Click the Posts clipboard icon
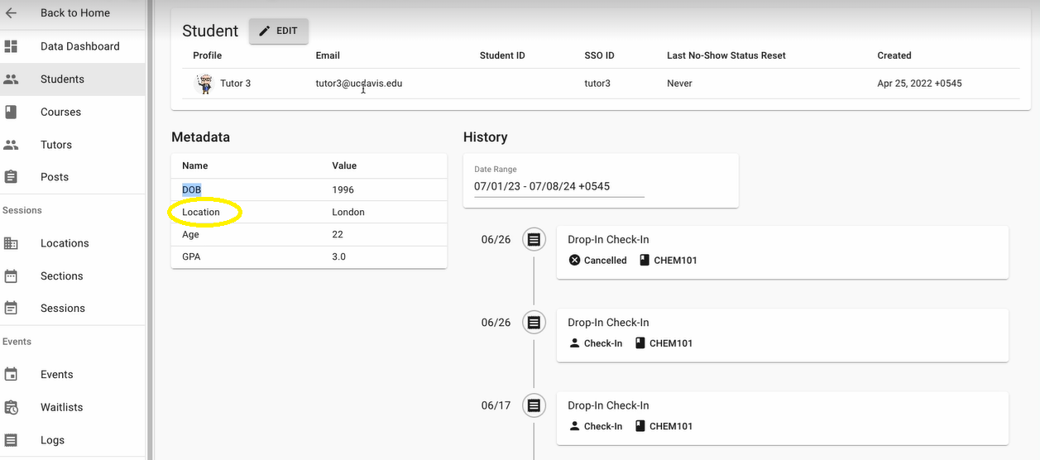1040x460 pixels. (x=11, y=177)
